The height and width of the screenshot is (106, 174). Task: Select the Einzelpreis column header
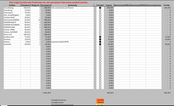click(x=26, y=5)
